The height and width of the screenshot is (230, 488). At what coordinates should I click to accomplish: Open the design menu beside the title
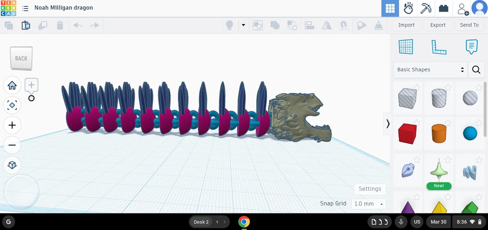click(25, 8)
